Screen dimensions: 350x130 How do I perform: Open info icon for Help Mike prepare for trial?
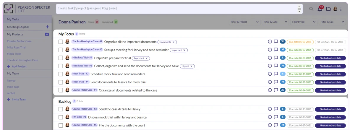click(270, 58)
